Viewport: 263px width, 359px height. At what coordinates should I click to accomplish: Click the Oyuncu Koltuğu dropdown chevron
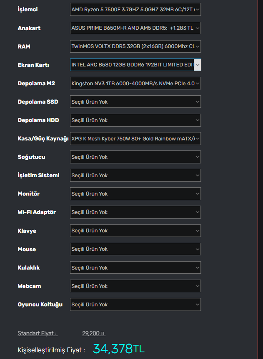198,304
